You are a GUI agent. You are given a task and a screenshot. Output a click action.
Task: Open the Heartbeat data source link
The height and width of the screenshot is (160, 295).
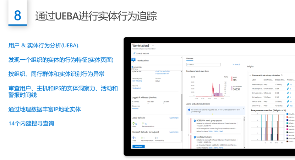point(135,108)
